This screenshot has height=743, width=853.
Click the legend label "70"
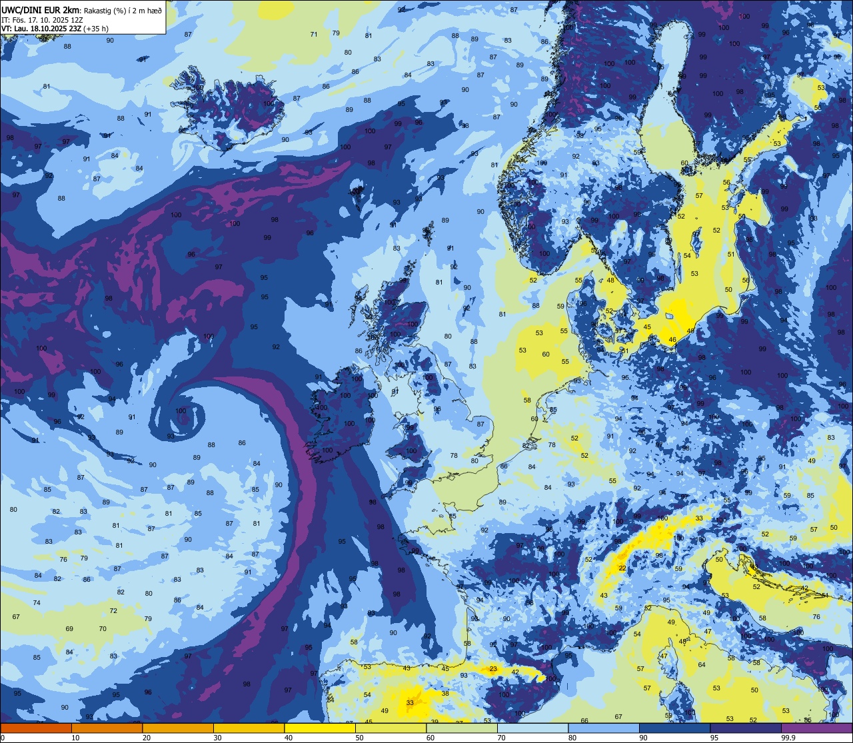coord(501,738)
